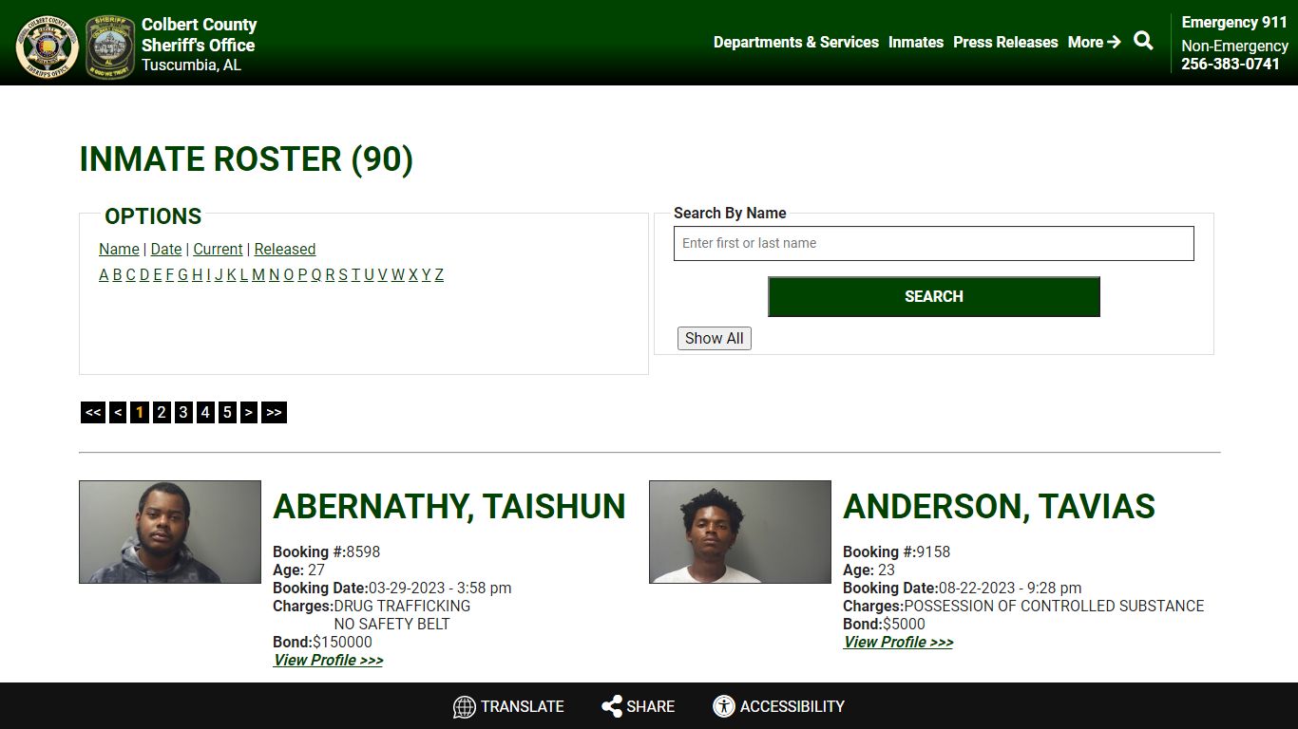This screenshot has height=729, width=1298.
Task: Focus the Search By Name field
Action: tap(933, 243)
